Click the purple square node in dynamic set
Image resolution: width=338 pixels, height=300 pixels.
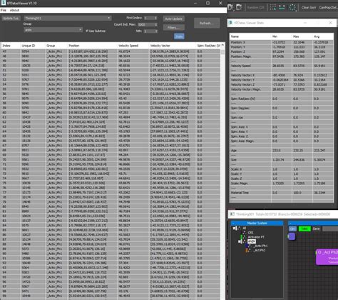tap(292, 236)
